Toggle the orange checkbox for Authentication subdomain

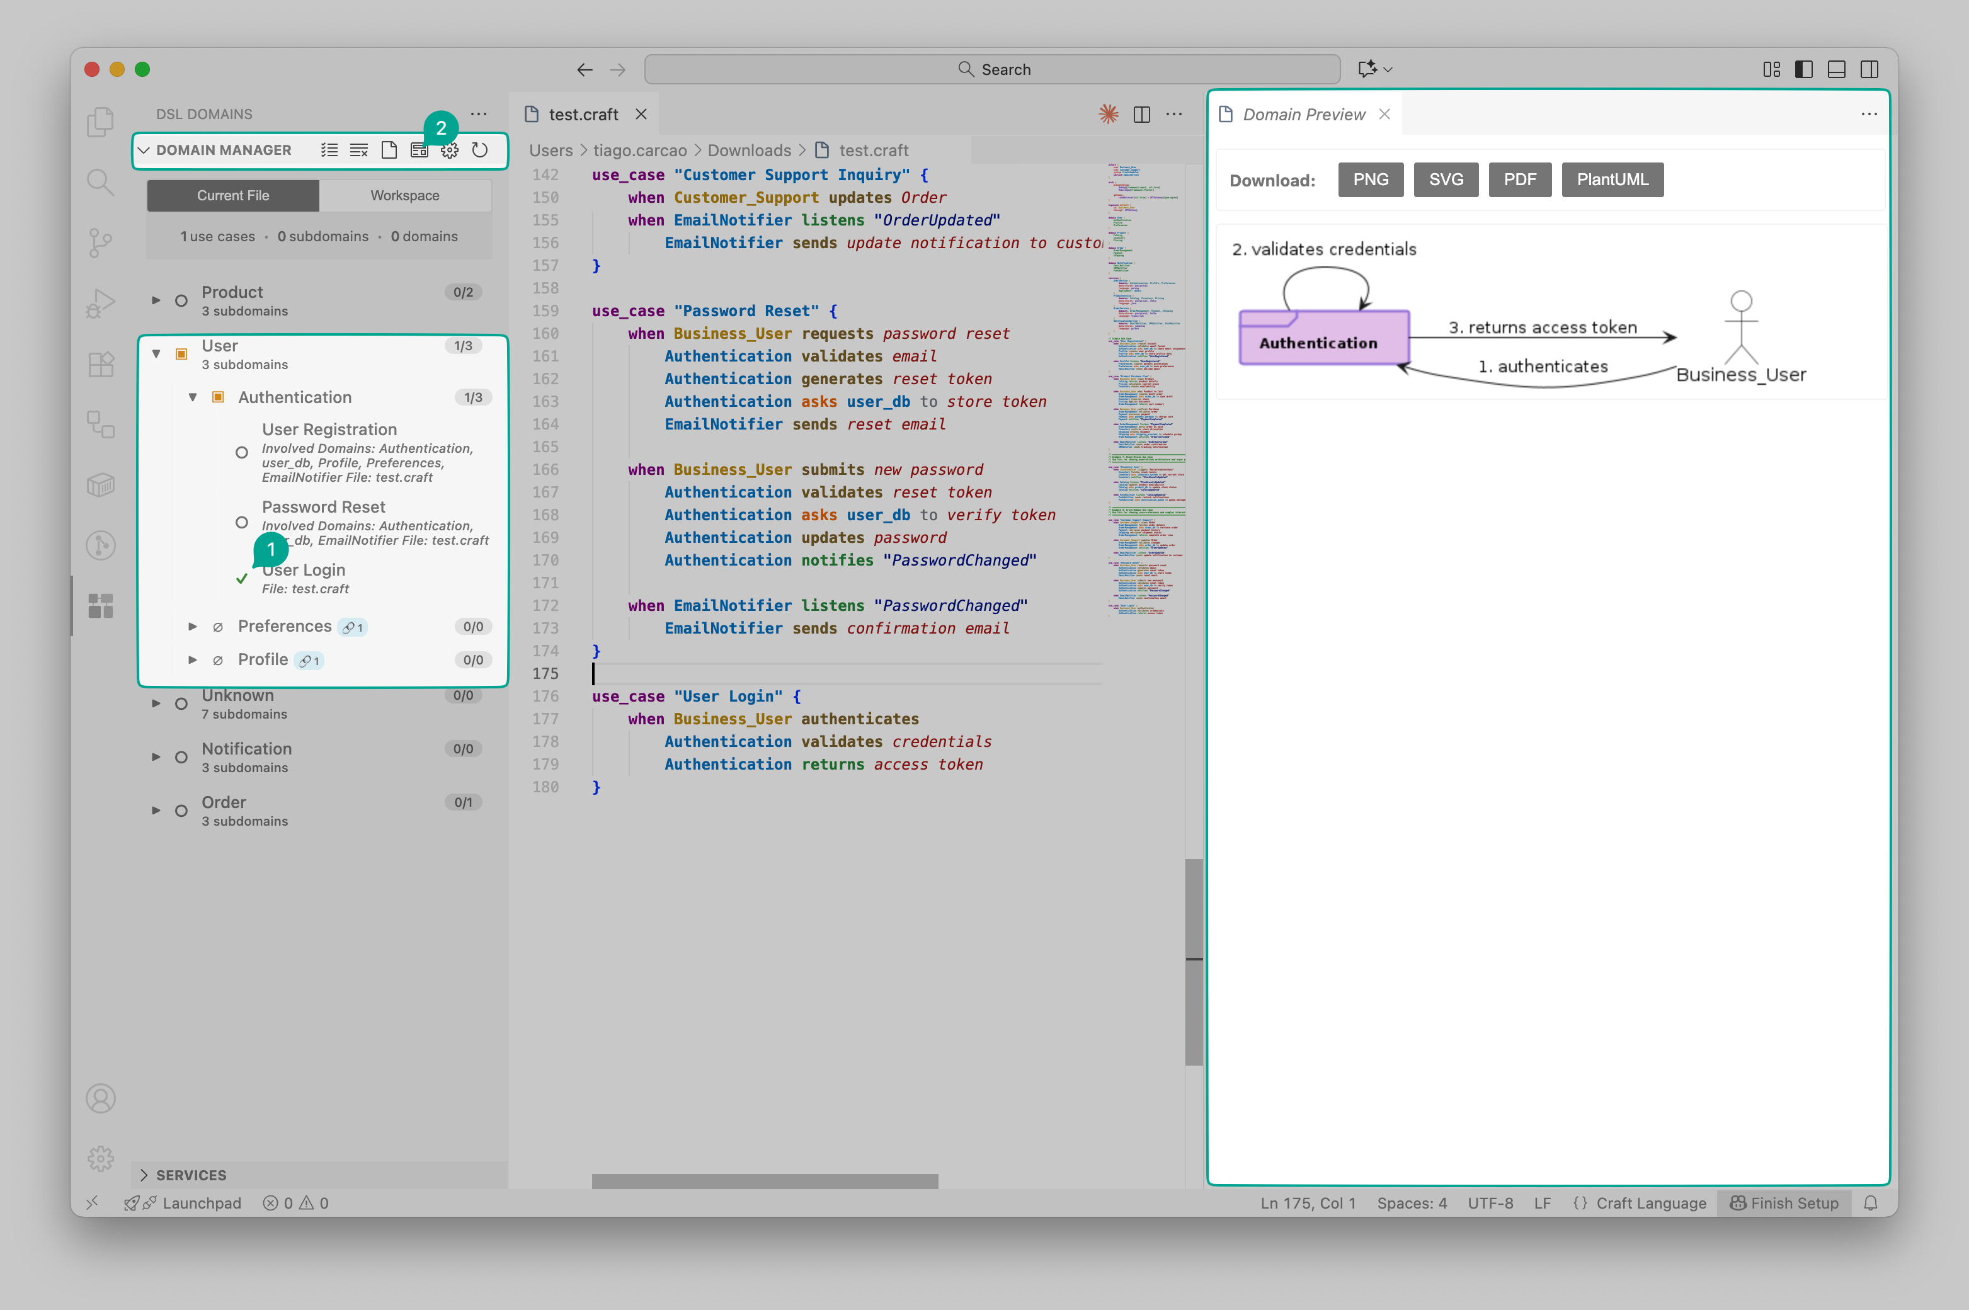pos(218,397)
